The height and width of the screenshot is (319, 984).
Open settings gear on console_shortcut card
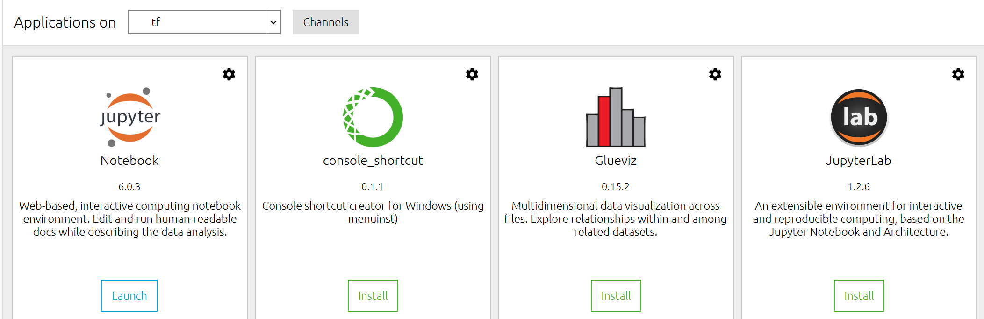coord(472,74)
